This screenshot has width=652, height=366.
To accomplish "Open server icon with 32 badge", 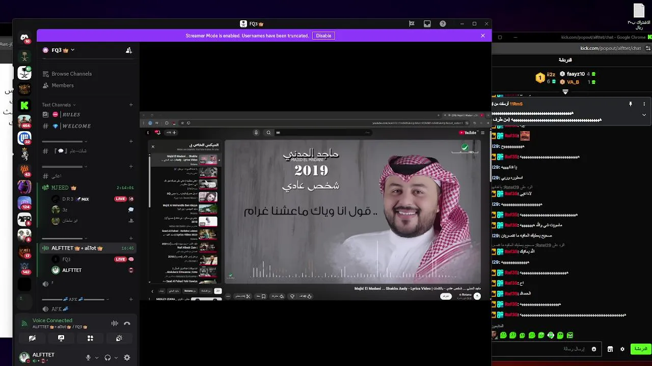I will tap(24, 138).
